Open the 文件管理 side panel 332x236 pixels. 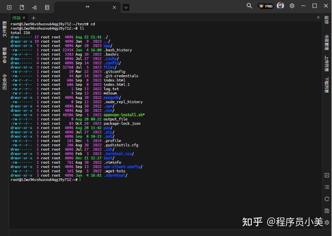point(5,29)
